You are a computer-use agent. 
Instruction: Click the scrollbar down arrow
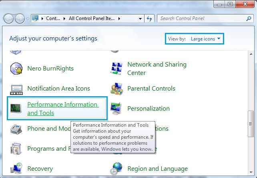pos(251,172)
